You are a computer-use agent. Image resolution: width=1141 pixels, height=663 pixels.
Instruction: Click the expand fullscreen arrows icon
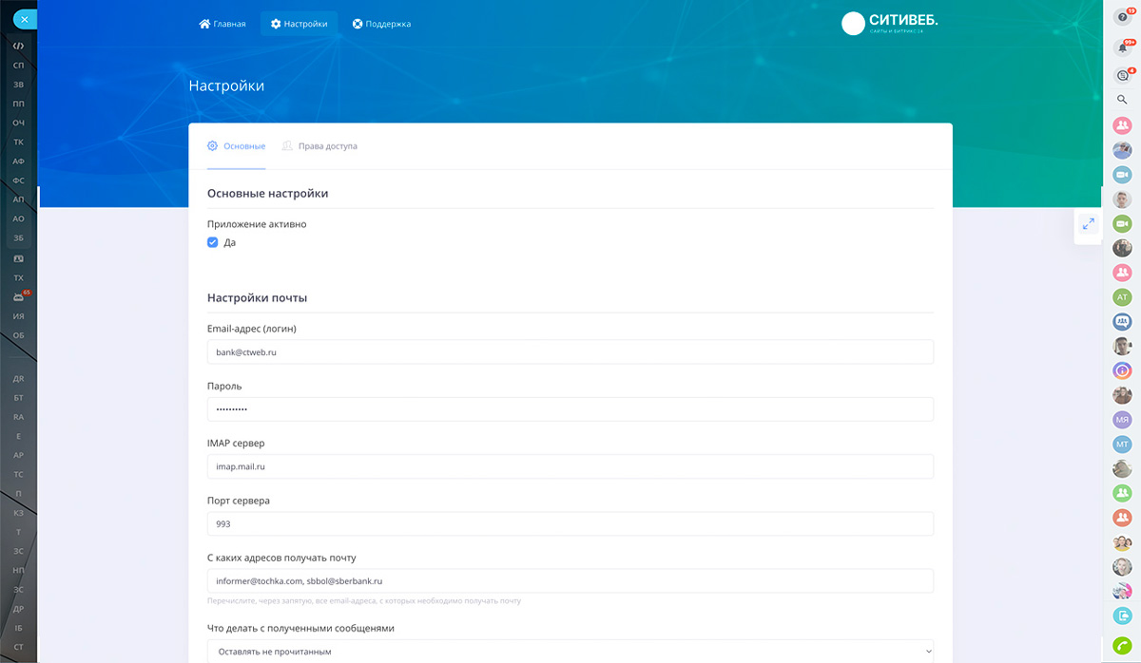1089,224
